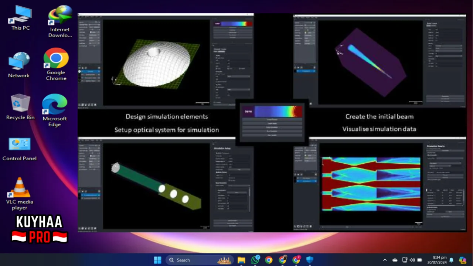
Task: Open the Chrome taskbar icon with red F badge
Action: tap(296, 260)
